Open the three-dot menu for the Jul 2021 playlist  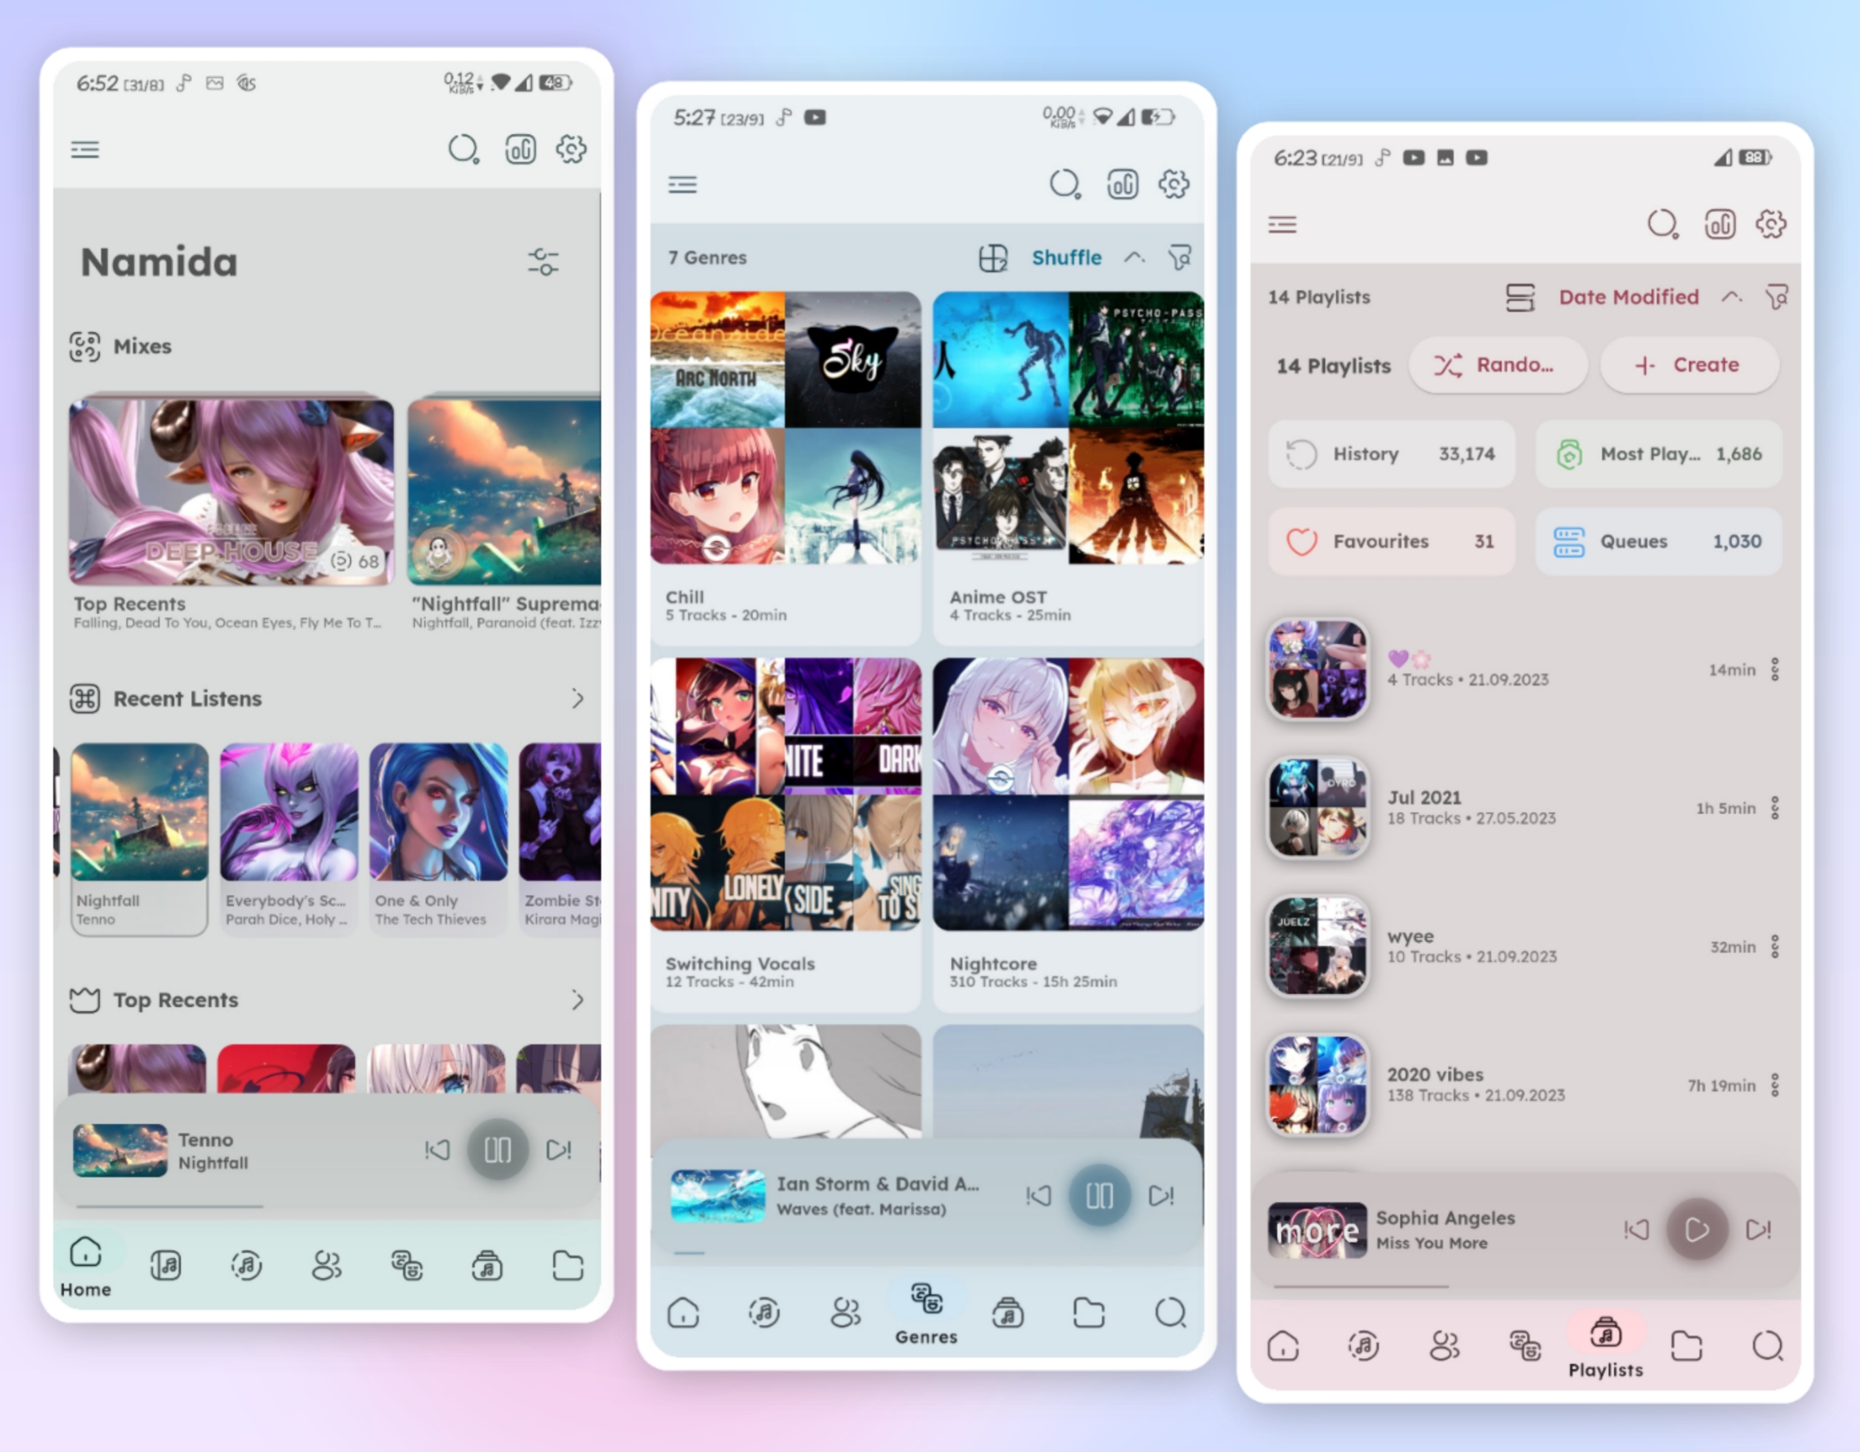[x=1775, y=808]
